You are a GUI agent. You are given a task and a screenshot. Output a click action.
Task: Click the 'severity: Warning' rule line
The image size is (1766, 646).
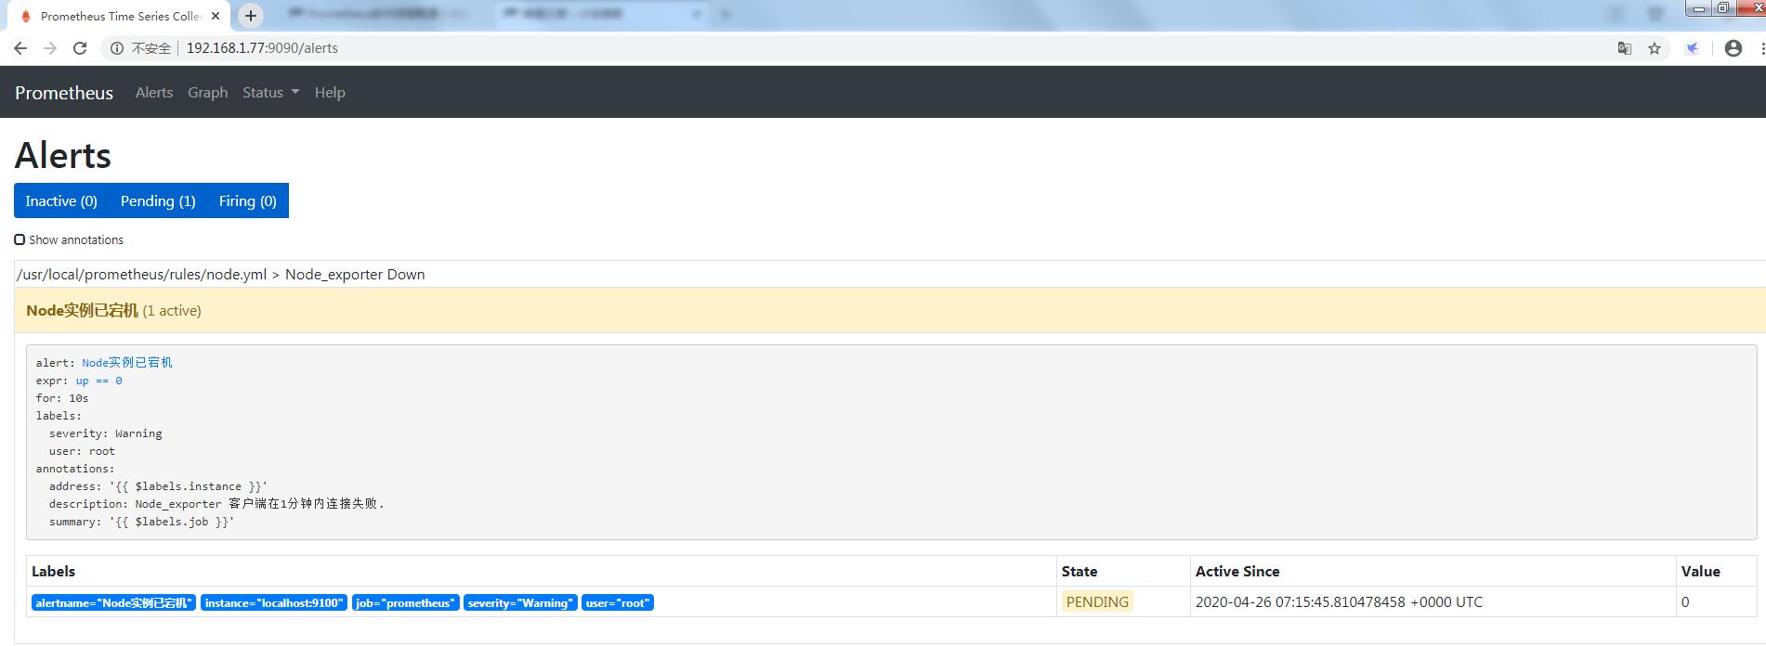[106, 433]
